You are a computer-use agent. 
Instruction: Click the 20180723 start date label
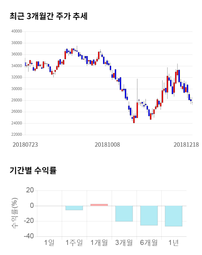click(25, 144)
